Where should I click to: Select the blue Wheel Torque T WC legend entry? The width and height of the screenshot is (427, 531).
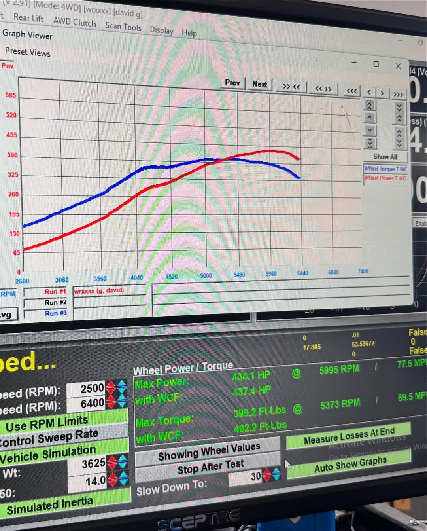385,169
